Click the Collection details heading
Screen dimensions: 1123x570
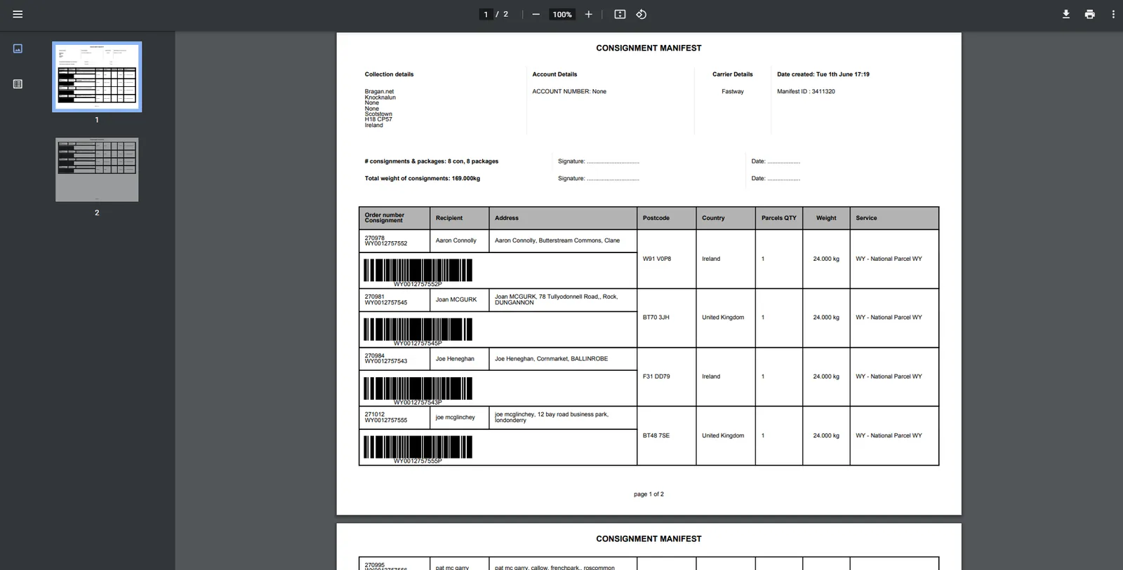coord(389,74)
